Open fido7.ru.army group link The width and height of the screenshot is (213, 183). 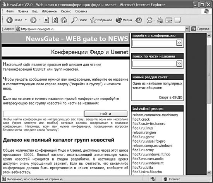[143, 150]
